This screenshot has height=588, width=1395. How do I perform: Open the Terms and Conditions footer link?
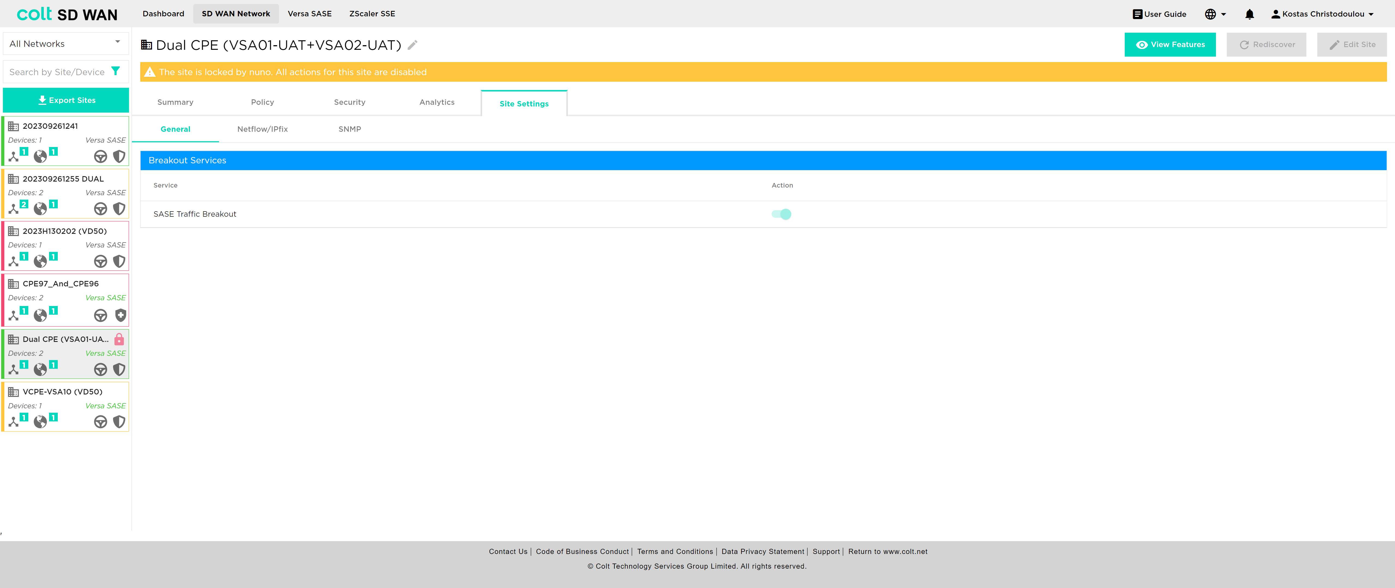(x=675, y=552)
